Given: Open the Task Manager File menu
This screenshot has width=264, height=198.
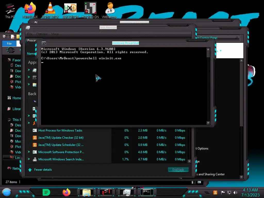Looking at the screenshot, I should [x=30, y=34].
